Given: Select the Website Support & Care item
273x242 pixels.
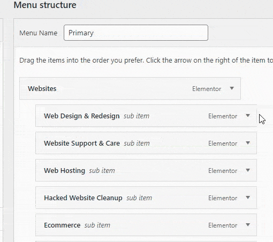Looking at the screenshot, I should click(x=146, y=143).
